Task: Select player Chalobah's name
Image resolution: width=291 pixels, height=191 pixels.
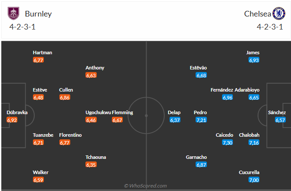Action: tap(249, 135)
